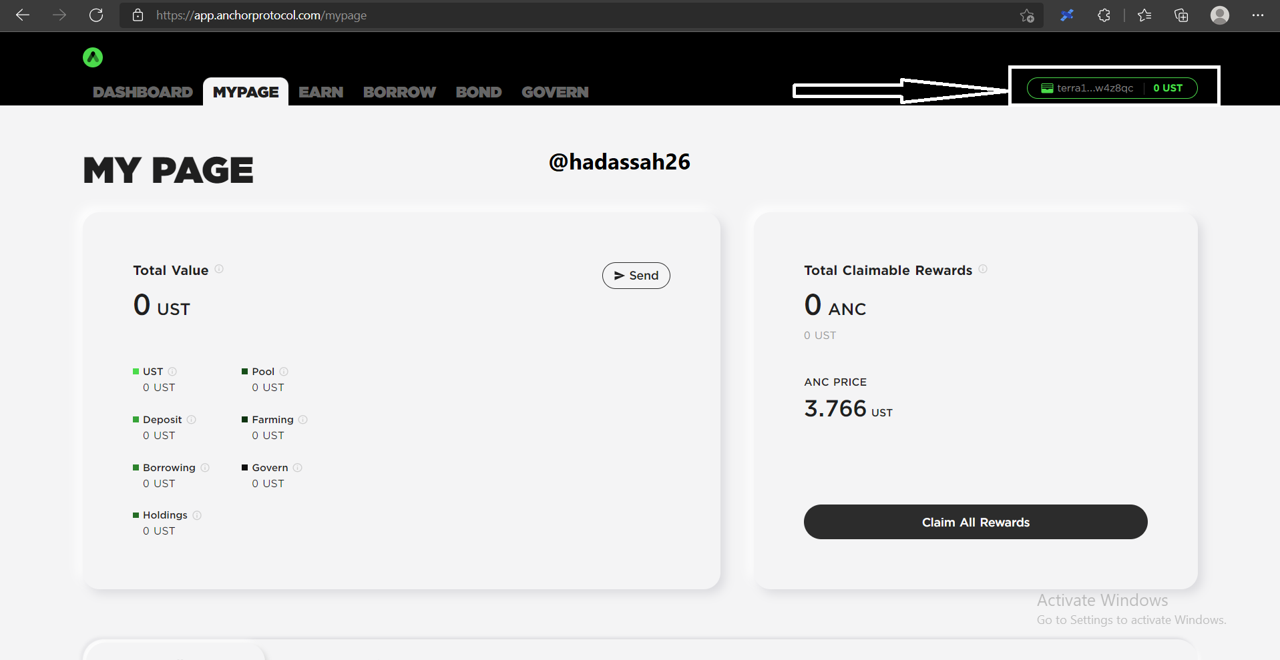Screen dimensions: 1280x660
Task: Open the BOND tab
Action: pos(479,92)
